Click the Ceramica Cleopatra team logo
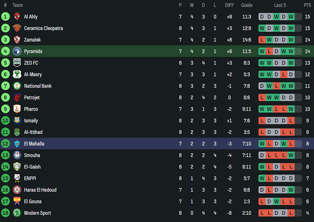The image size is (314, 222). click(x=17, y=28)
